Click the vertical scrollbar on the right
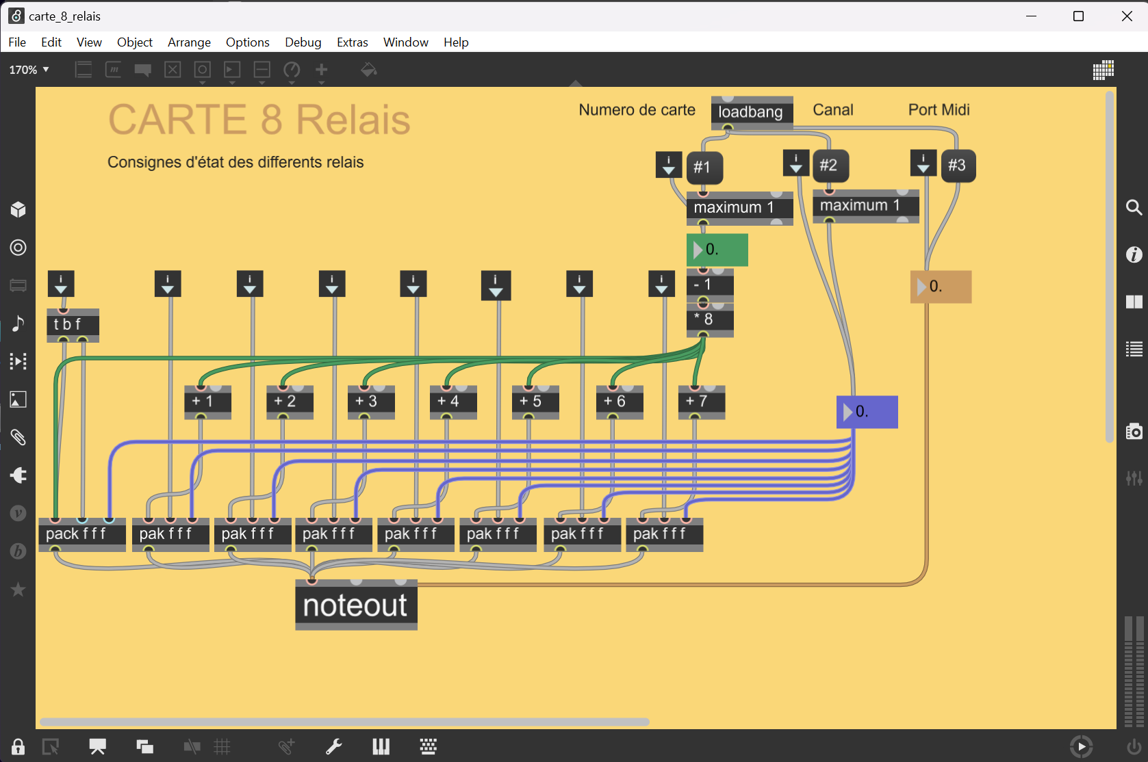 pyautogui.click(x=1110, y=267)
